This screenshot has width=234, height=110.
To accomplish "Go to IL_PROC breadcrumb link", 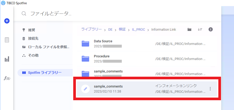I will coord(138,30).
